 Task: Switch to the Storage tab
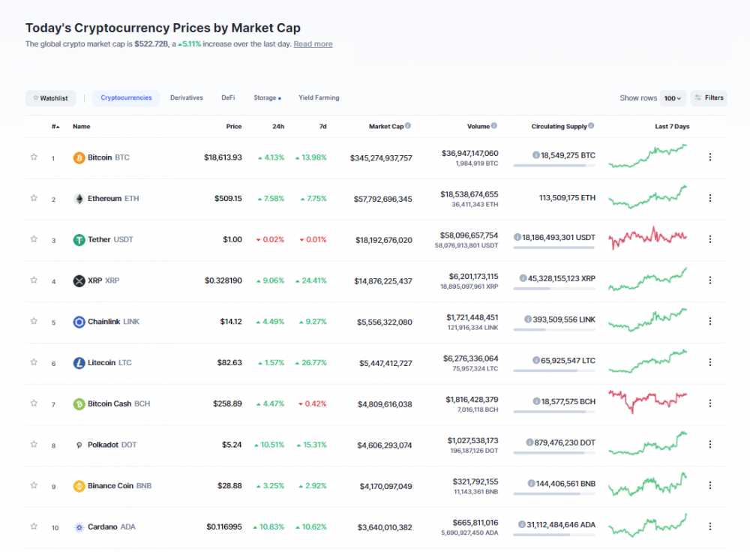[x=267, y=98]
